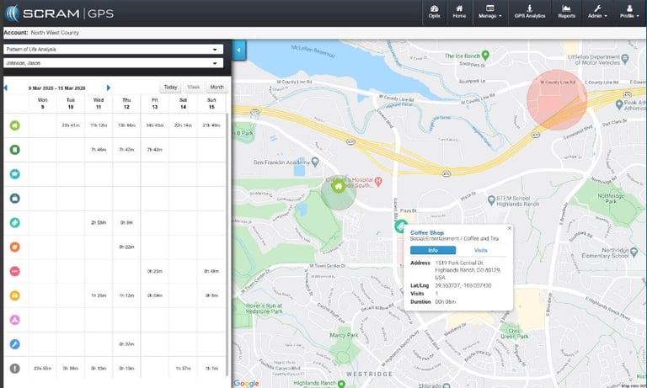Go to next week arrow

point(108,88)
